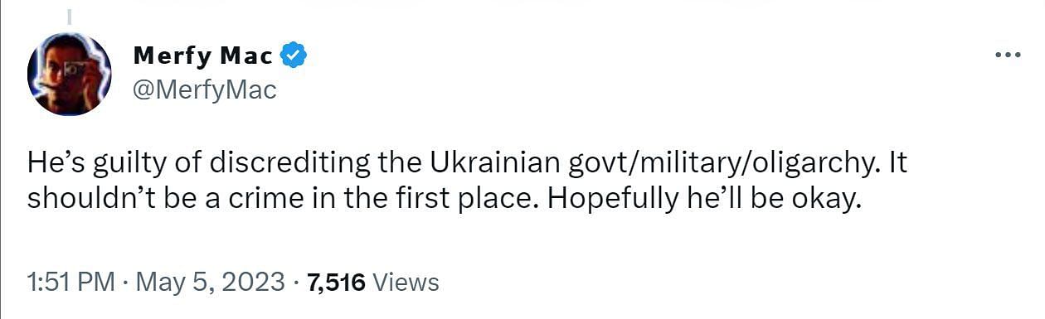Click 'govt/military/oligarchy' in the tweet

click(722, 164)
